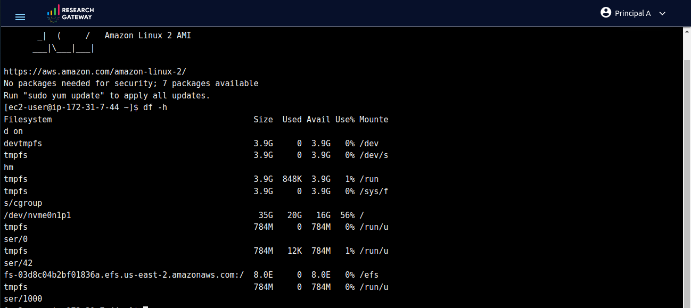Image resolution: width=691 pixels, height=308 pixels.
Task: Click the '/efs' mount point
Action: [369, 275]
